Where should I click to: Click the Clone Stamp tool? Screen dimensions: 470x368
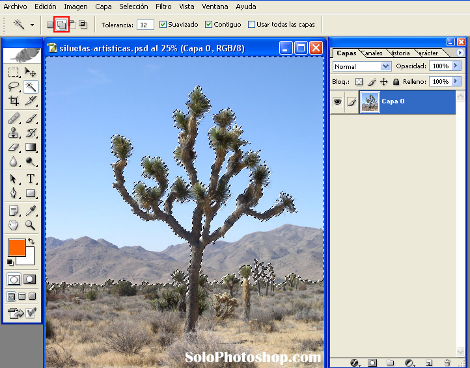coord(13,133)
